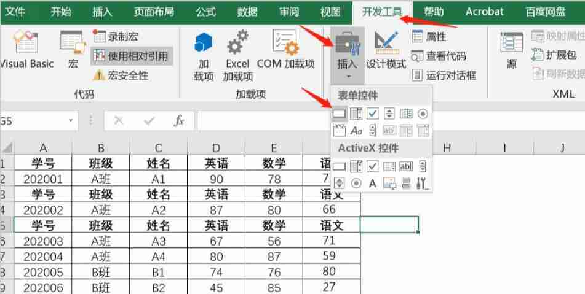
Task: Collapse the 插入 controls dropdown in ribbon
Action: click(348, 55)
